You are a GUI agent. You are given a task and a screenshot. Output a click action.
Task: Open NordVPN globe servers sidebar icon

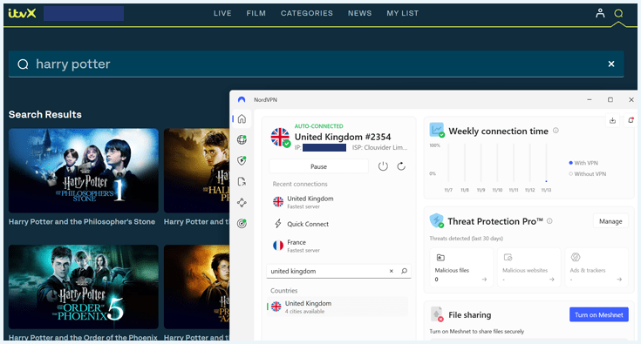pos(242,139)
